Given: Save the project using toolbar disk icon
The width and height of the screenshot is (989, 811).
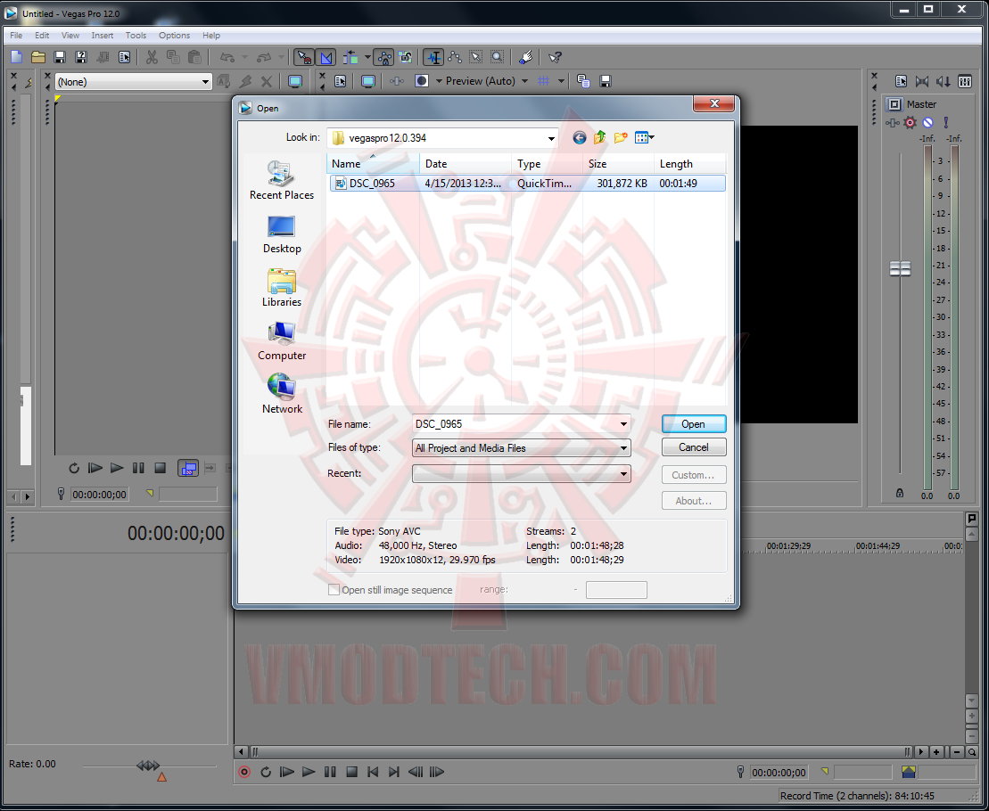Looking at the screenshot, I should (x=60, y=57).
